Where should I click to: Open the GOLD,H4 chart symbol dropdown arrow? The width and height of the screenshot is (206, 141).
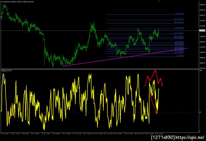(x=2, y=2)
